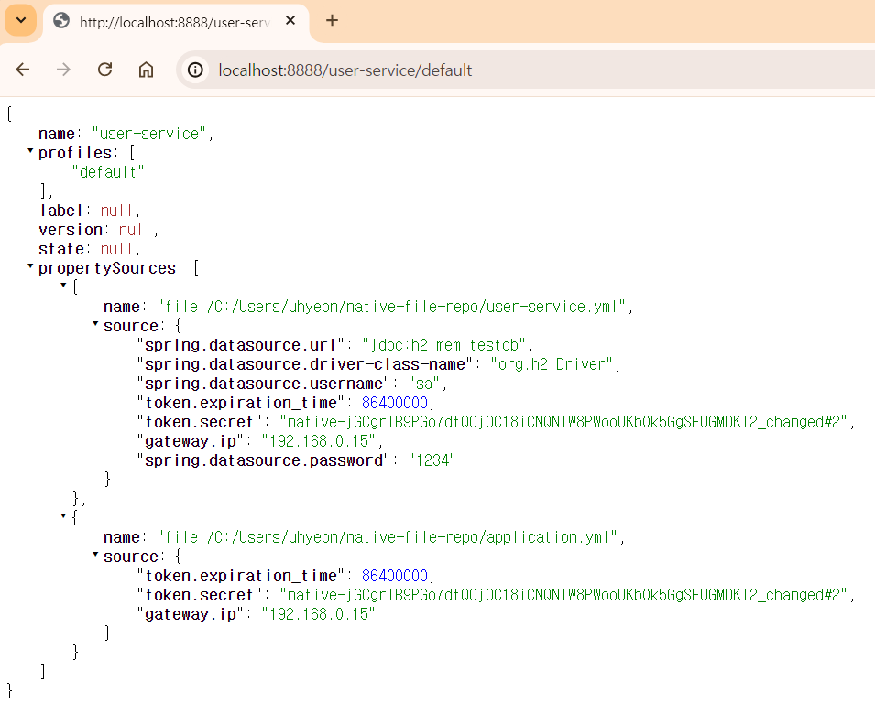This screenshot has width=875, height=703.
Task: Select the "user-service" name value
Action: point(149,134)
